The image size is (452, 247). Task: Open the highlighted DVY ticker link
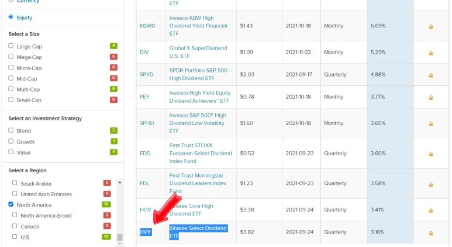coord(146,232)
